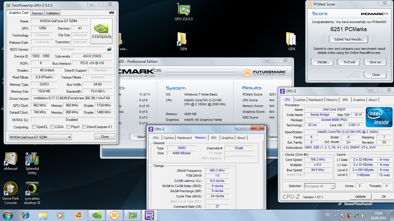Image resolution: width=394 pixels, height=221 pixels.
Task: Show hidden tray icons arrow
Action: pos(335,215)
